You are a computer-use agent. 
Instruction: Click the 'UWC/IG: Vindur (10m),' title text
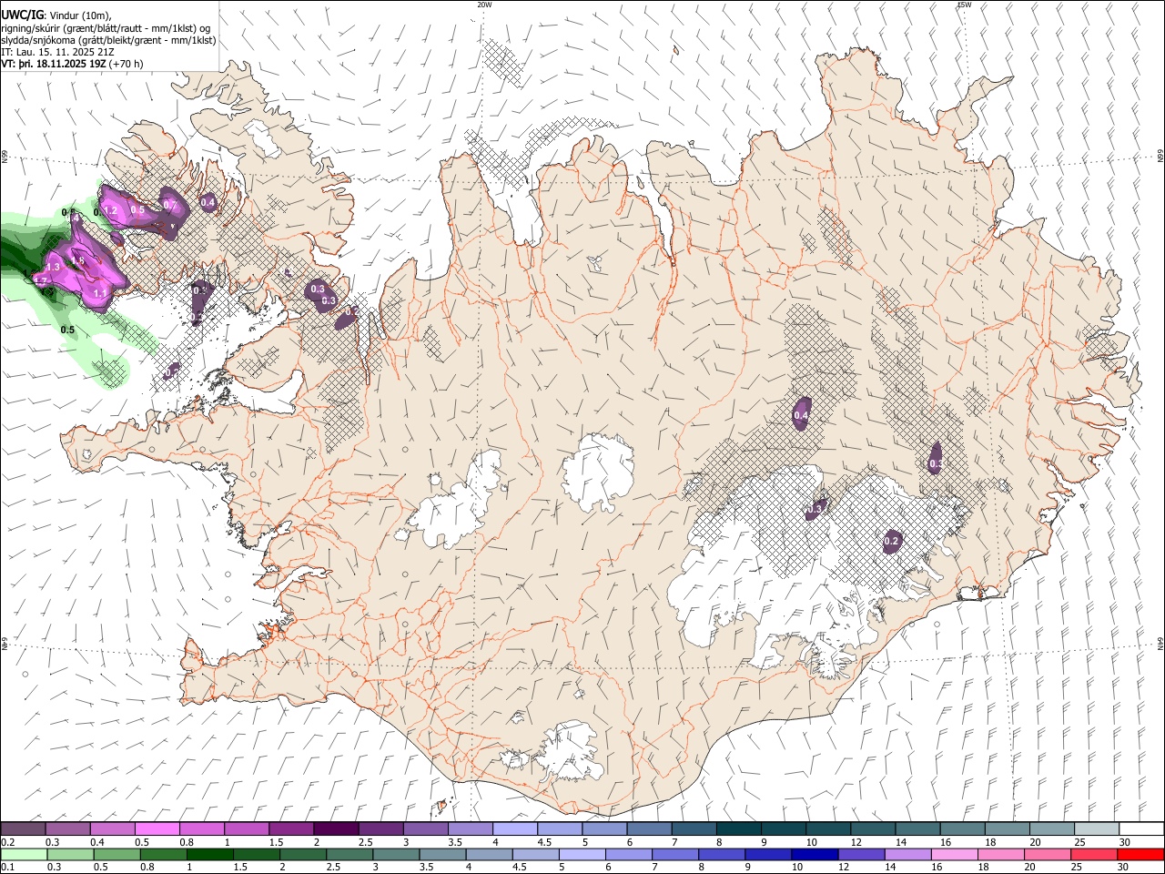click(x=56, y=15)
